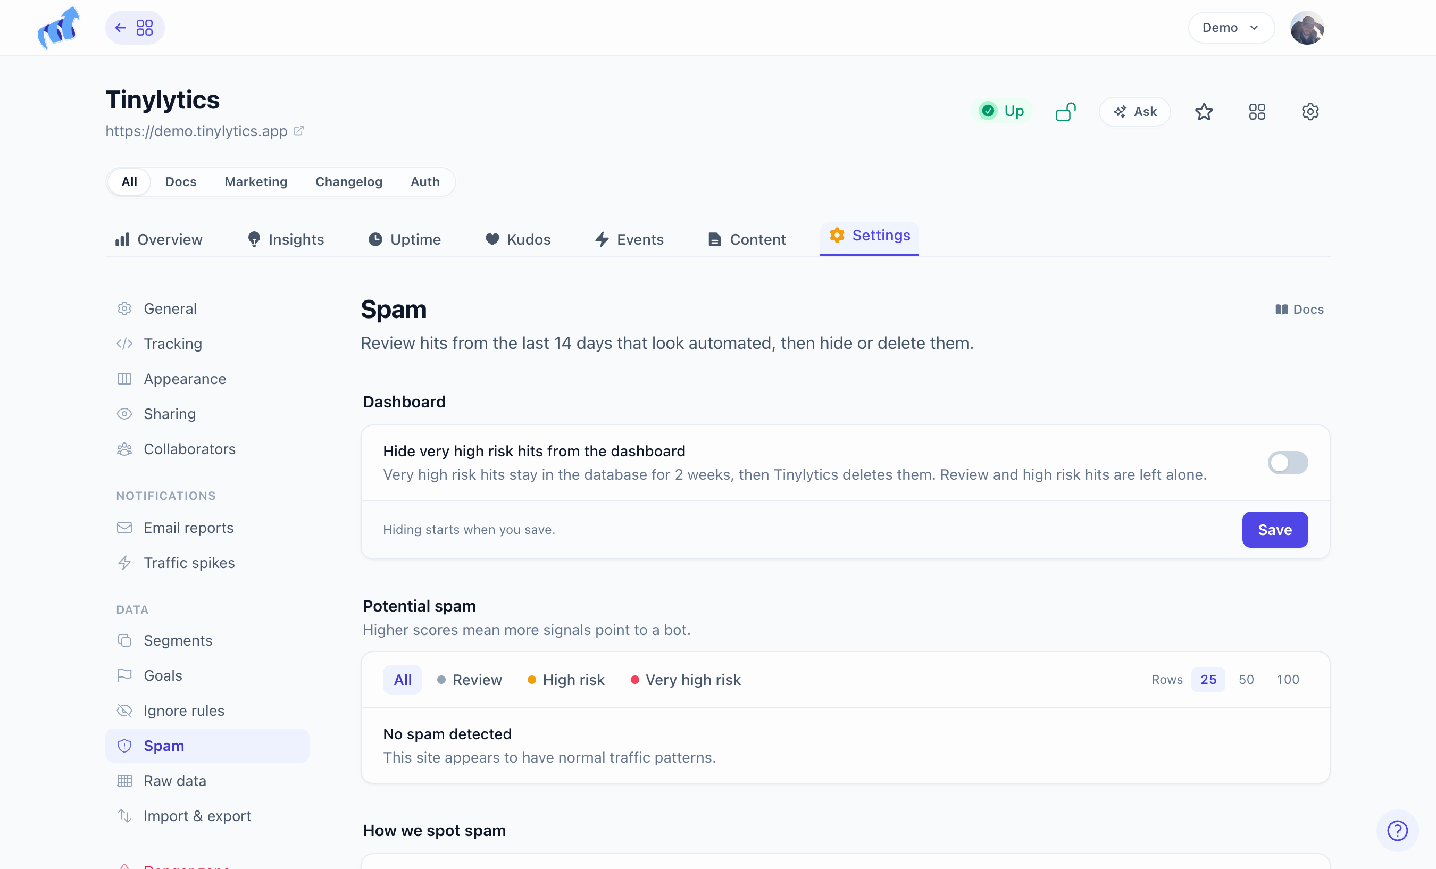Open the help question mark button
Screen dimensions: 1436x869
[x=1397, y=830]
